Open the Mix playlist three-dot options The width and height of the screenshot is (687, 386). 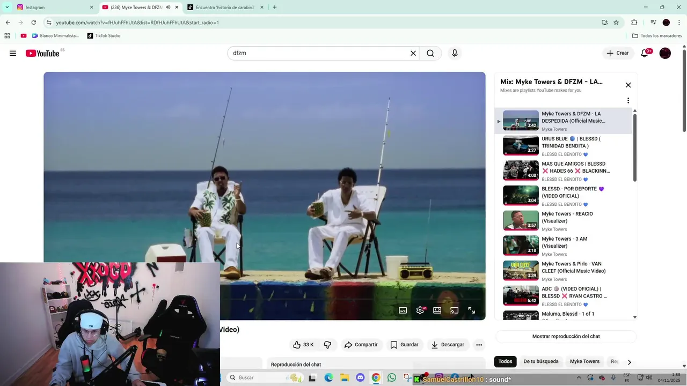coord(628,100)
